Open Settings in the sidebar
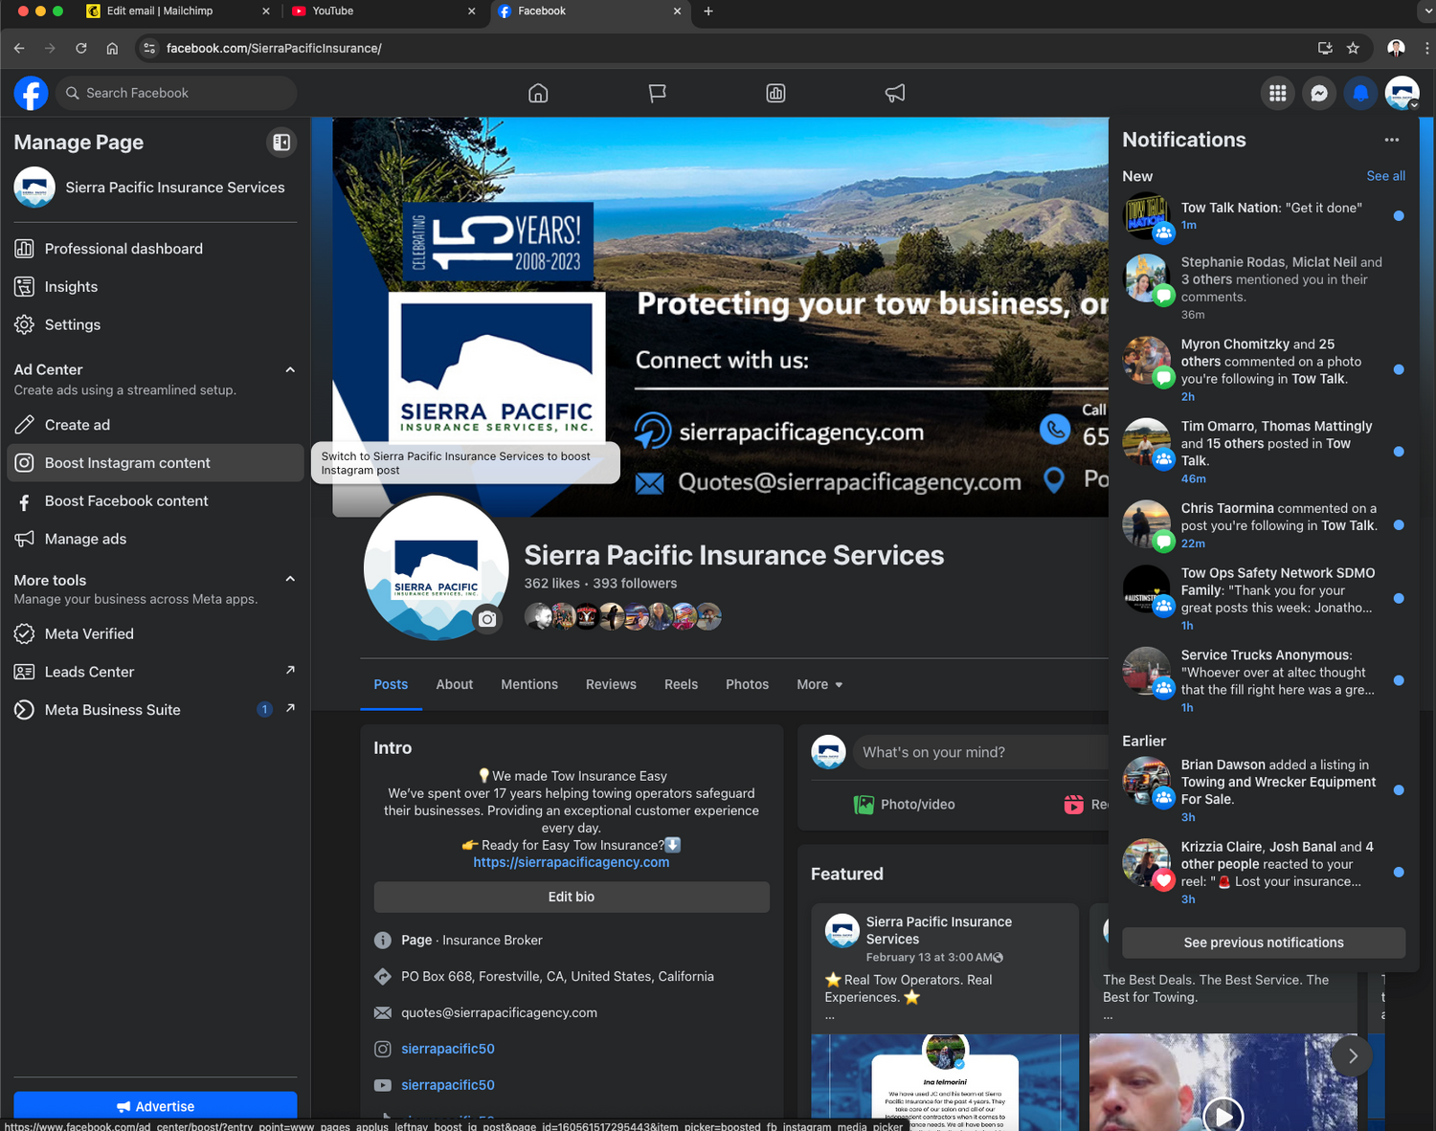This screenshot has width=1436, height=1131. (155, 324)
